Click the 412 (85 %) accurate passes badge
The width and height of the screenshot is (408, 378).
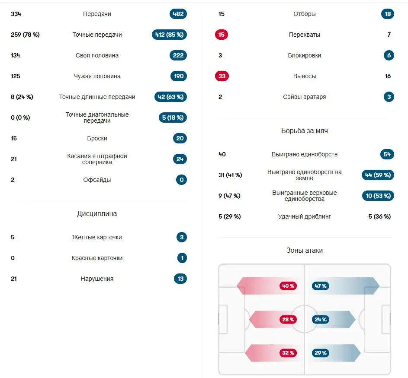(x=170, y=35)
